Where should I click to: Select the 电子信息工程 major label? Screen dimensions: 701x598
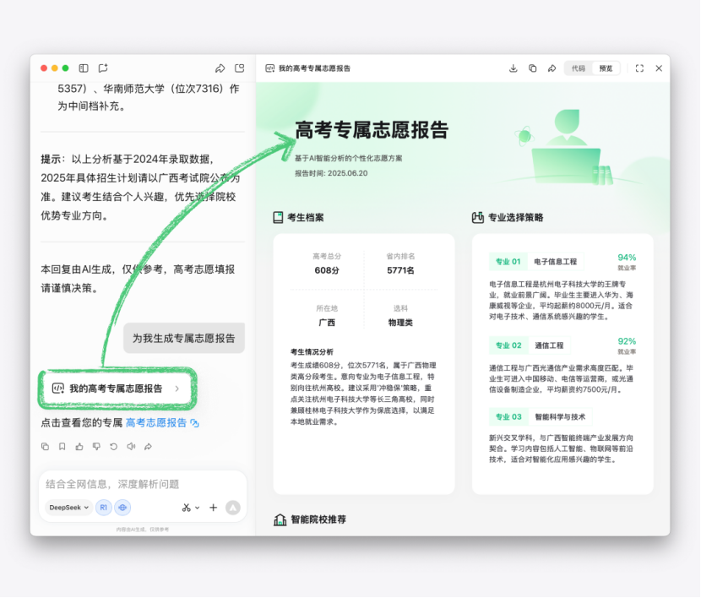coord(556,262)
